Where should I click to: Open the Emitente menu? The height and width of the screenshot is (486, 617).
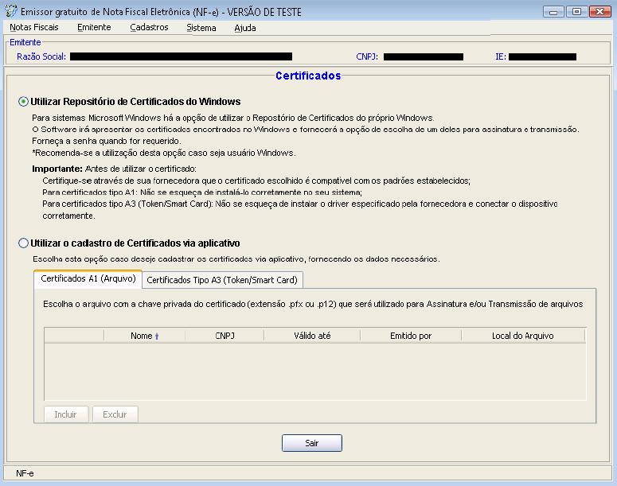tap(94, 28)
